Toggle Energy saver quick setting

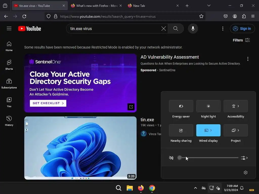pos(181,106)
